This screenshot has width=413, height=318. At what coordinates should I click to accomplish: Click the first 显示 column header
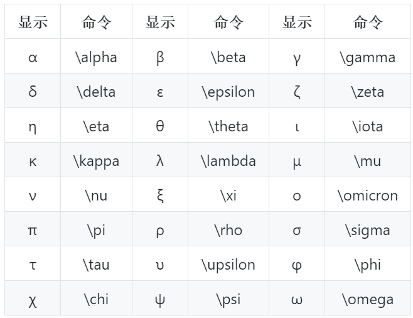point(33,22)
